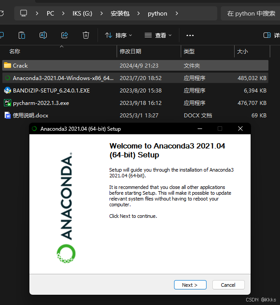Select pycharm-2022.1.3.exe file
Image resolution: width=280 pixels, height=305 pixels.
click(x=135, y=103)
